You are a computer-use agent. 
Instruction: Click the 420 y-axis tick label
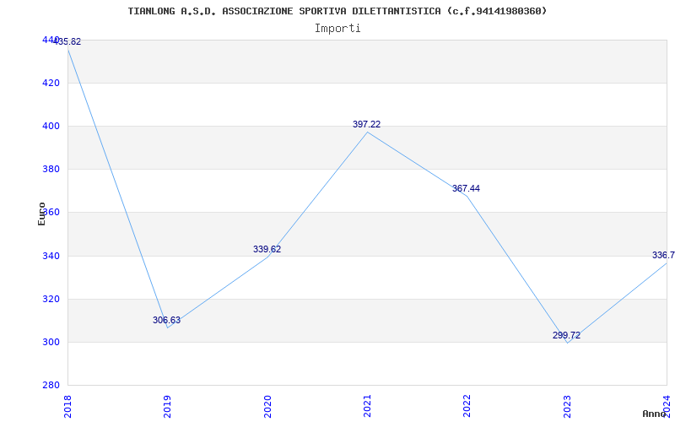51,83
